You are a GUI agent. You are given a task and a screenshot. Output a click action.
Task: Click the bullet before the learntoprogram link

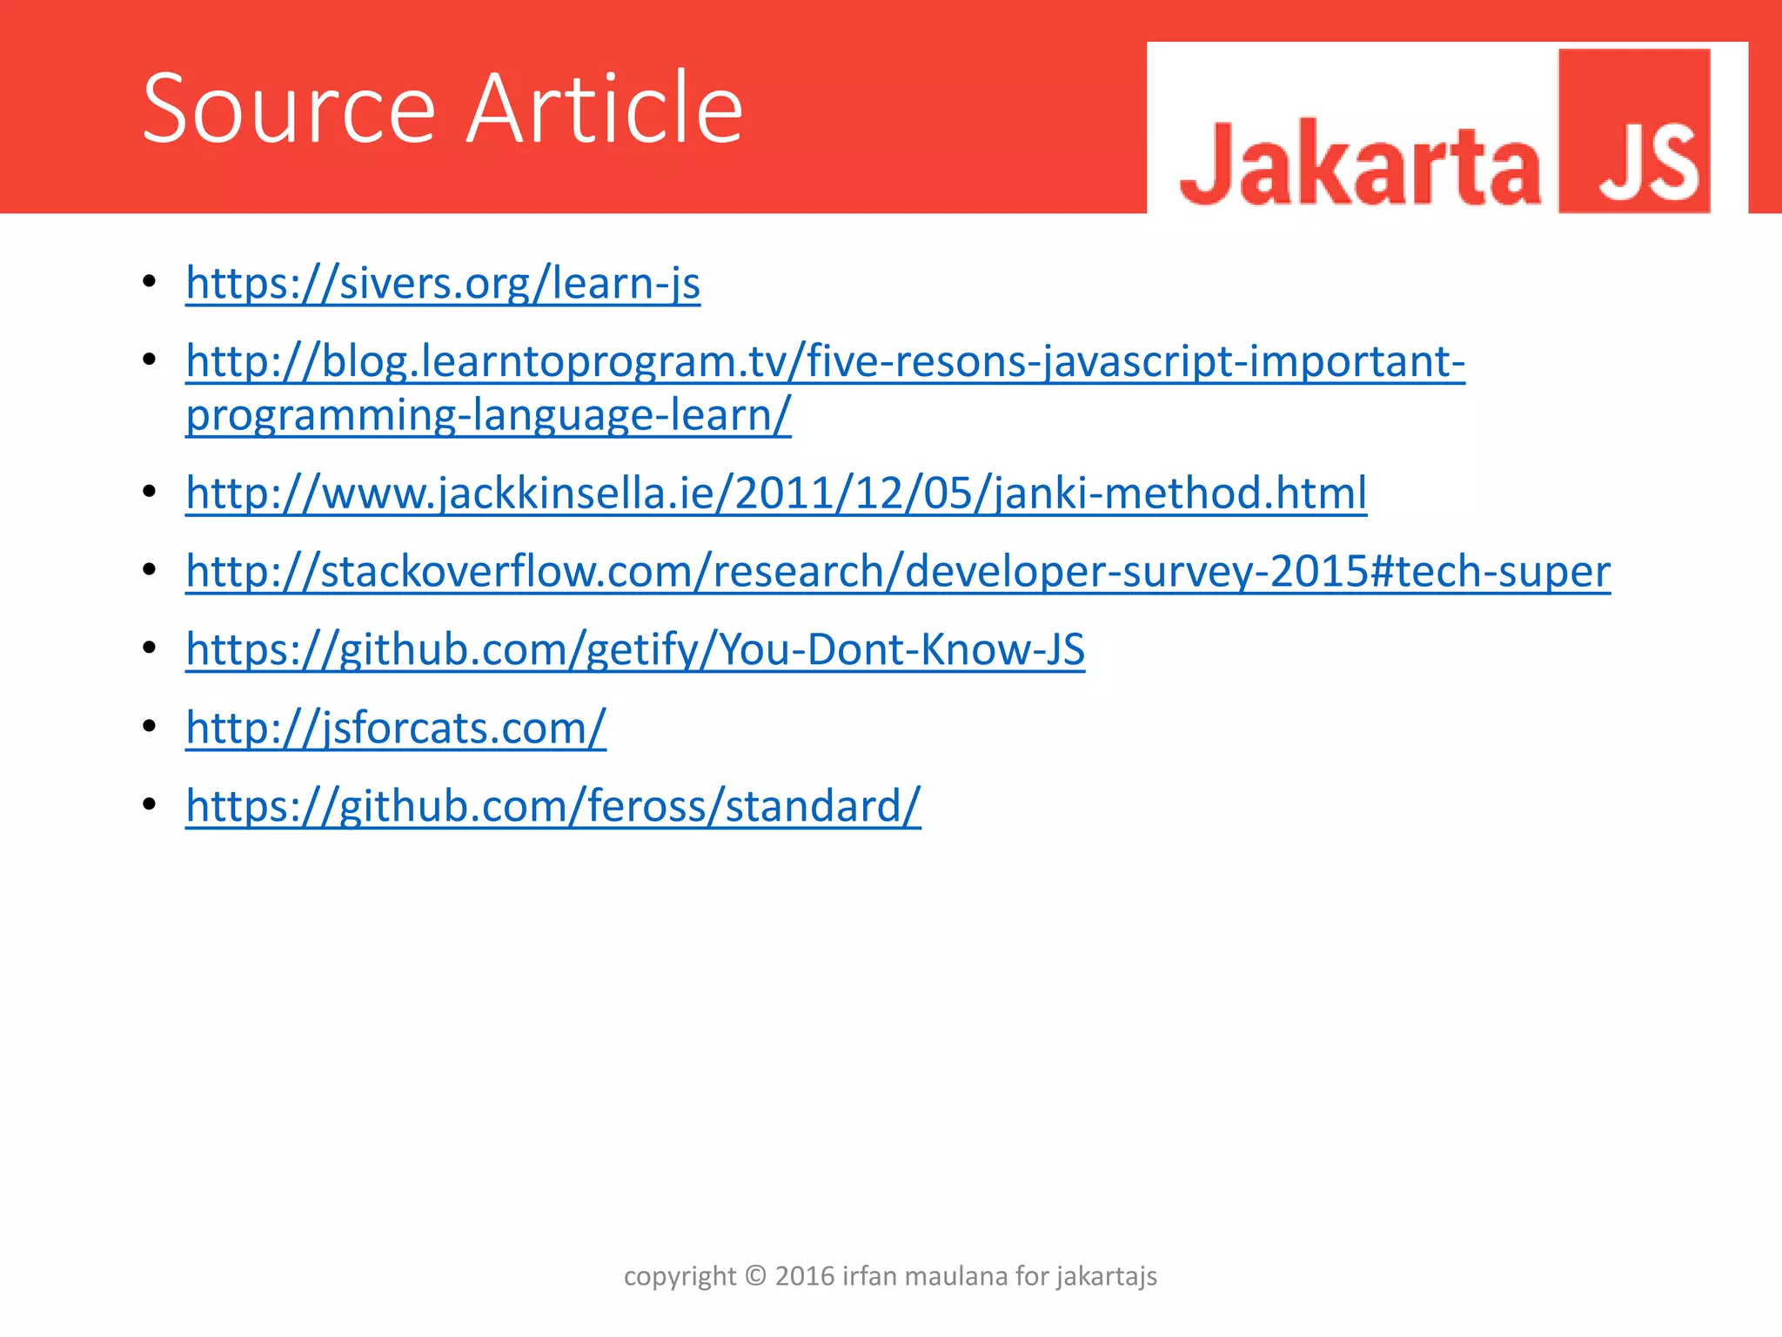click(150, 359)
